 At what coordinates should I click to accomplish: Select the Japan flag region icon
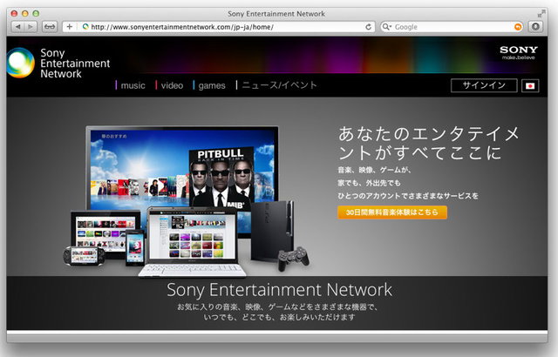530,85
